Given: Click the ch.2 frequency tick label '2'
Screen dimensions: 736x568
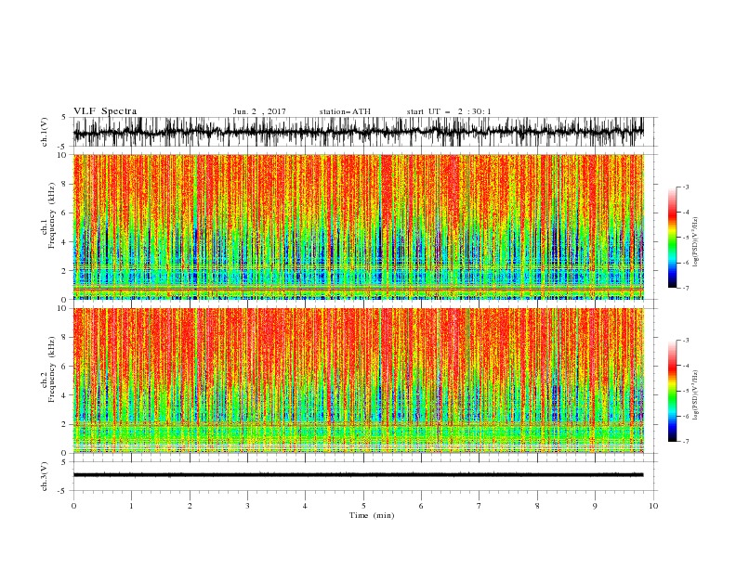Looking at the screenshot, I should point(65,424).
